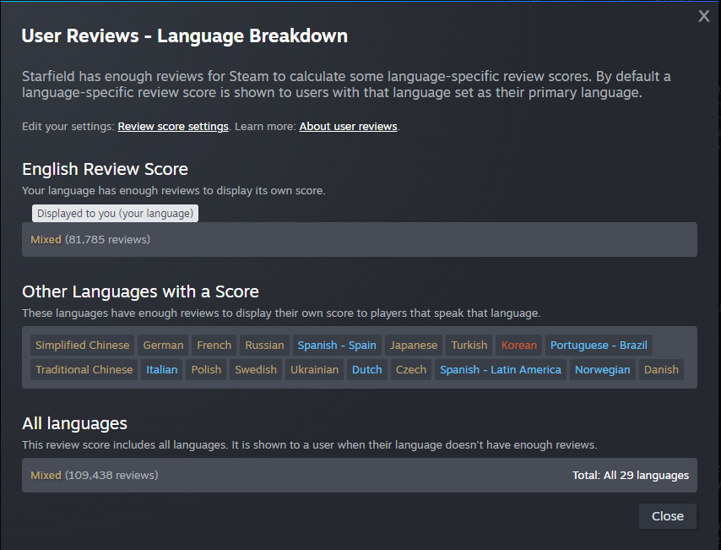Close the dialog with the X icon
721x550 pixels.
pos(703,16)
